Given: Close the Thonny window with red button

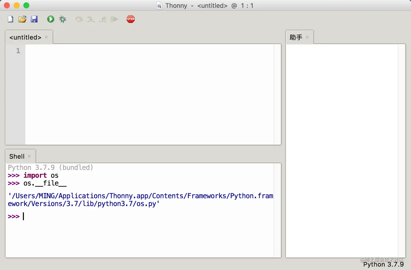Looking at the screenshot, I should point(7,5).
